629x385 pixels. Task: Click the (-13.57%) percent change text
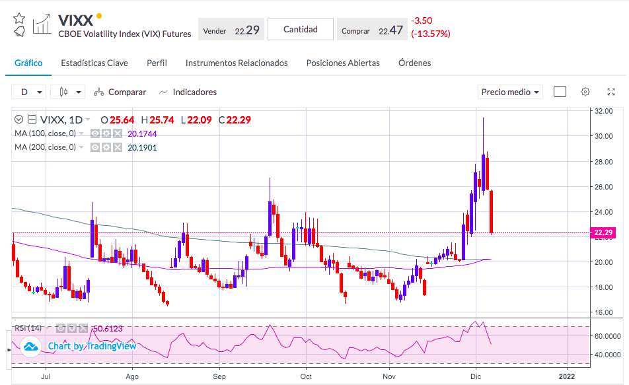point(430,34)
